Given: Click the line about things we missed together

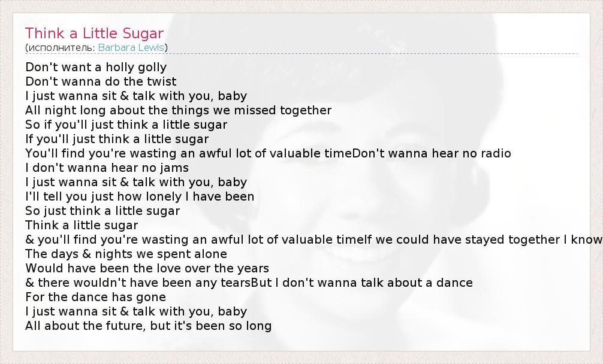Looking at the screenshot, I should pos(178,110).
